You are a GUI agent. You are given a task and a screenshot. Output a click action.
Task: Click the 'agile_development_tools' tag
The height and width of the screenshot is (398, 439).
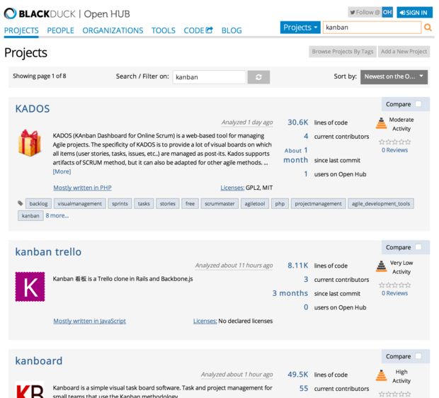(x=380, y=204)
